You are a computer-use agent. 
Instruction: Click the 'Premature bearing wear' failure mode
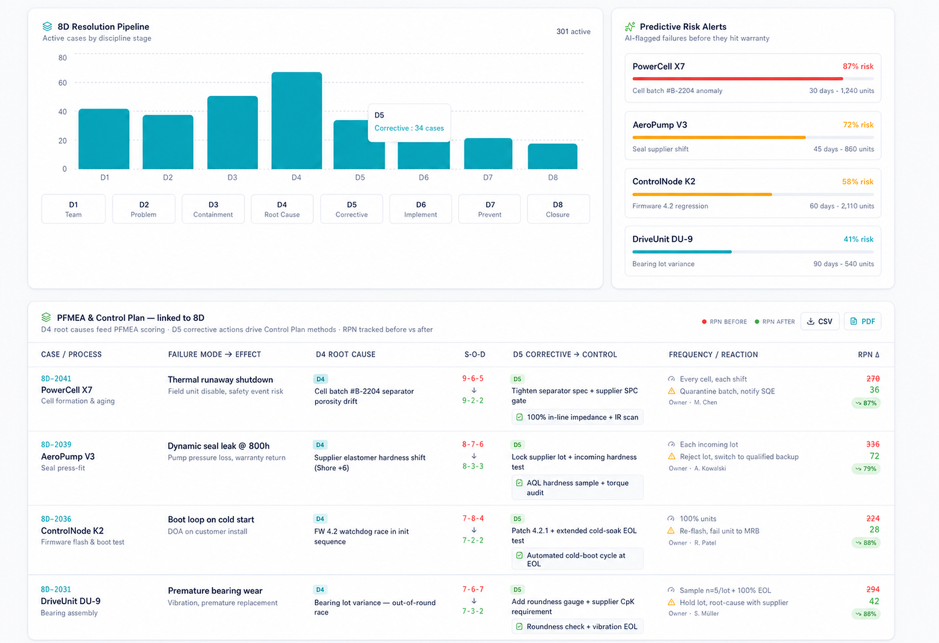(215, 590)
